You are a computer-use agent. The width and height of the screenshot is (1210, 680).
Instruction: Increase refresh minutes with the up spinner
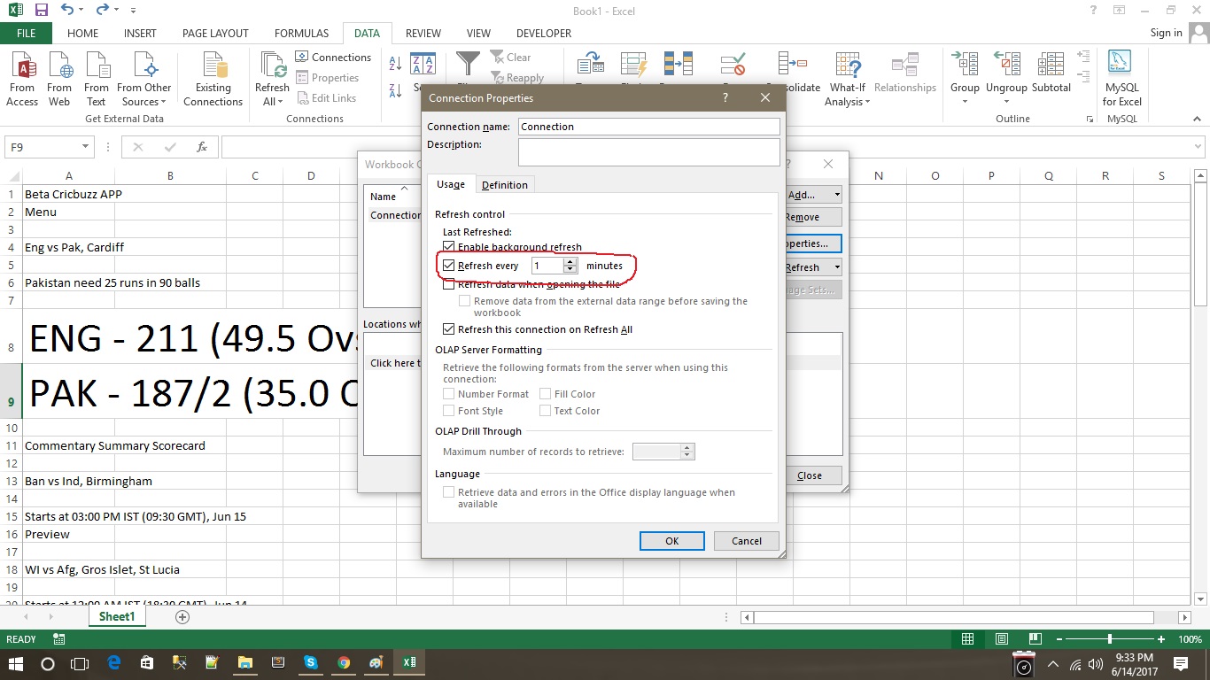click(570, 261)
